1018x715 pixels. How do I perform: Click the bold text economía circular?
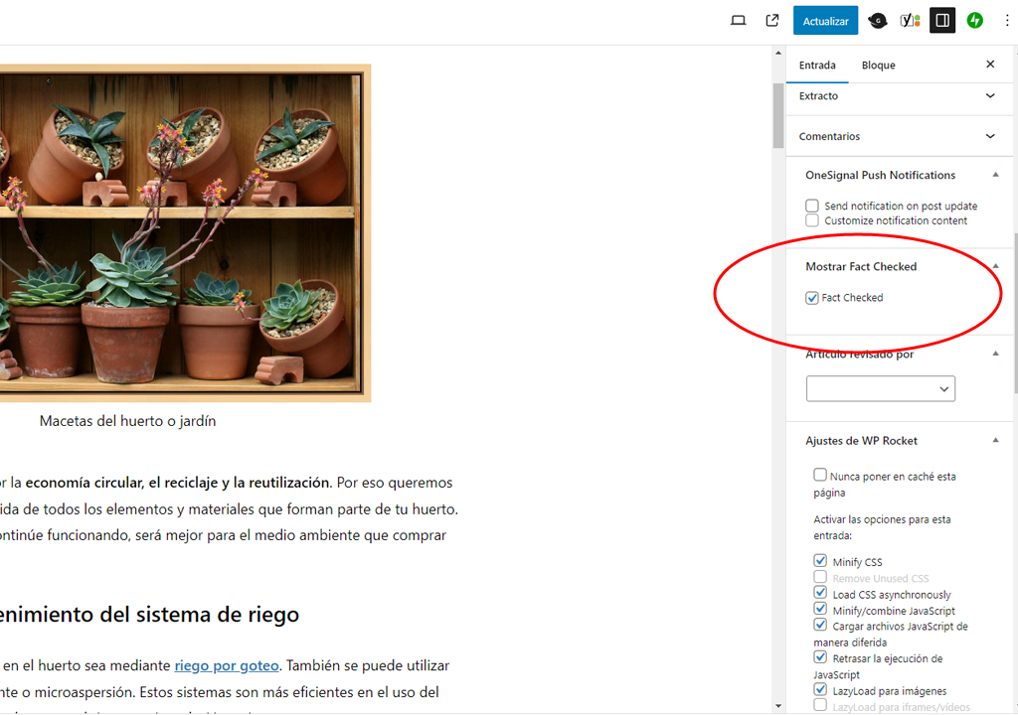coord(85,483)
